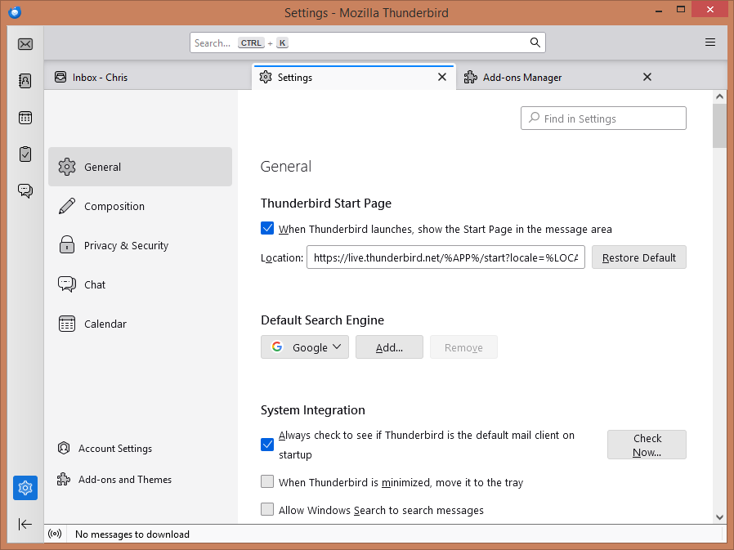Click the blue Settings gear icon
The width and height of the screenshot is (734, 550).
[25, 488]
